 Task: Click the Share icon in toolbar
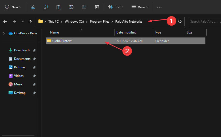(x=84, y=7)
